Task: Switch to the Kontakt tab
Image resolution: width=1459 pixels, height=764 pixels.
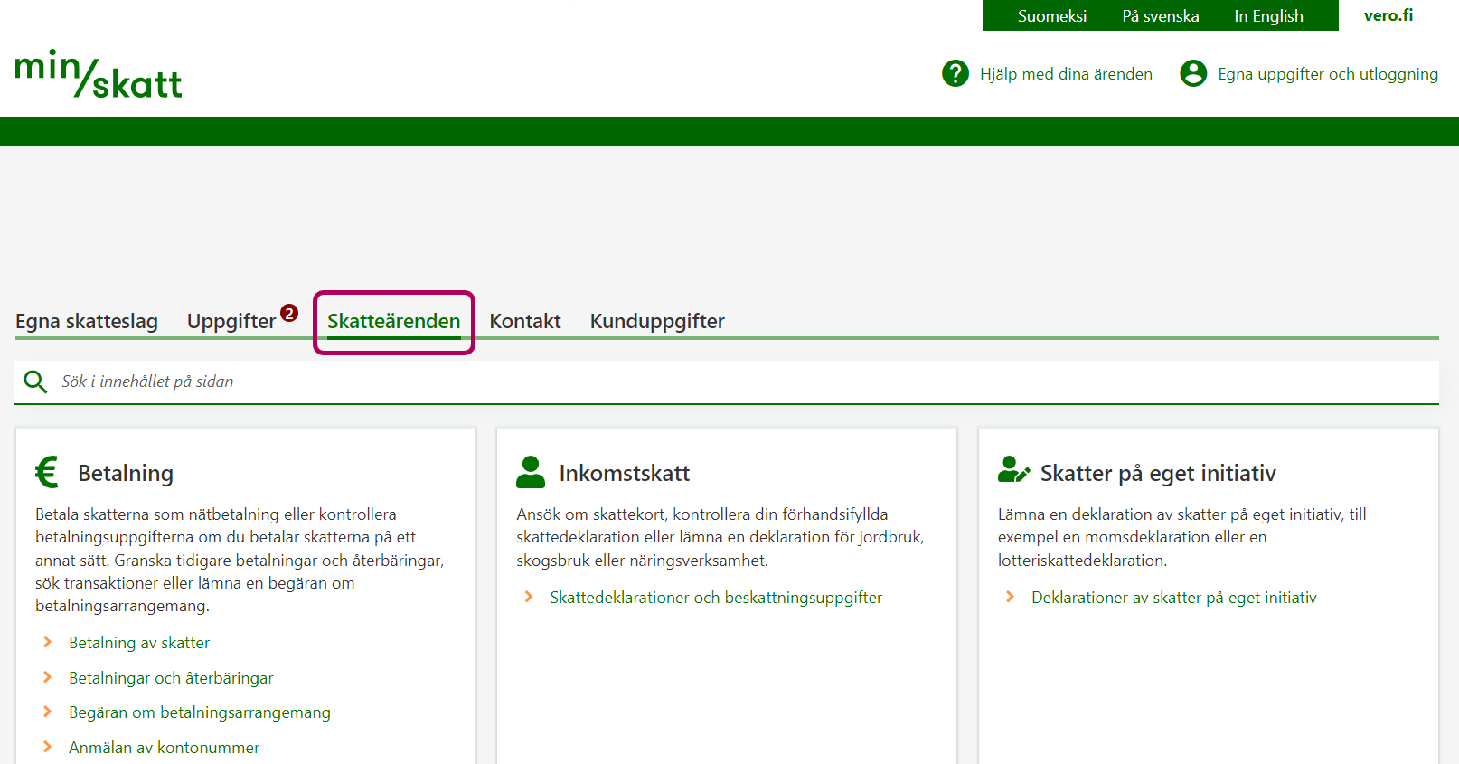Action: 524,321
